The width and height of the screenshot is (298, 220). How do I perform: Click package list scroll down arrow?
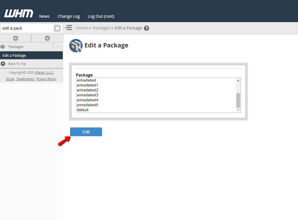[x=238, y=110]
